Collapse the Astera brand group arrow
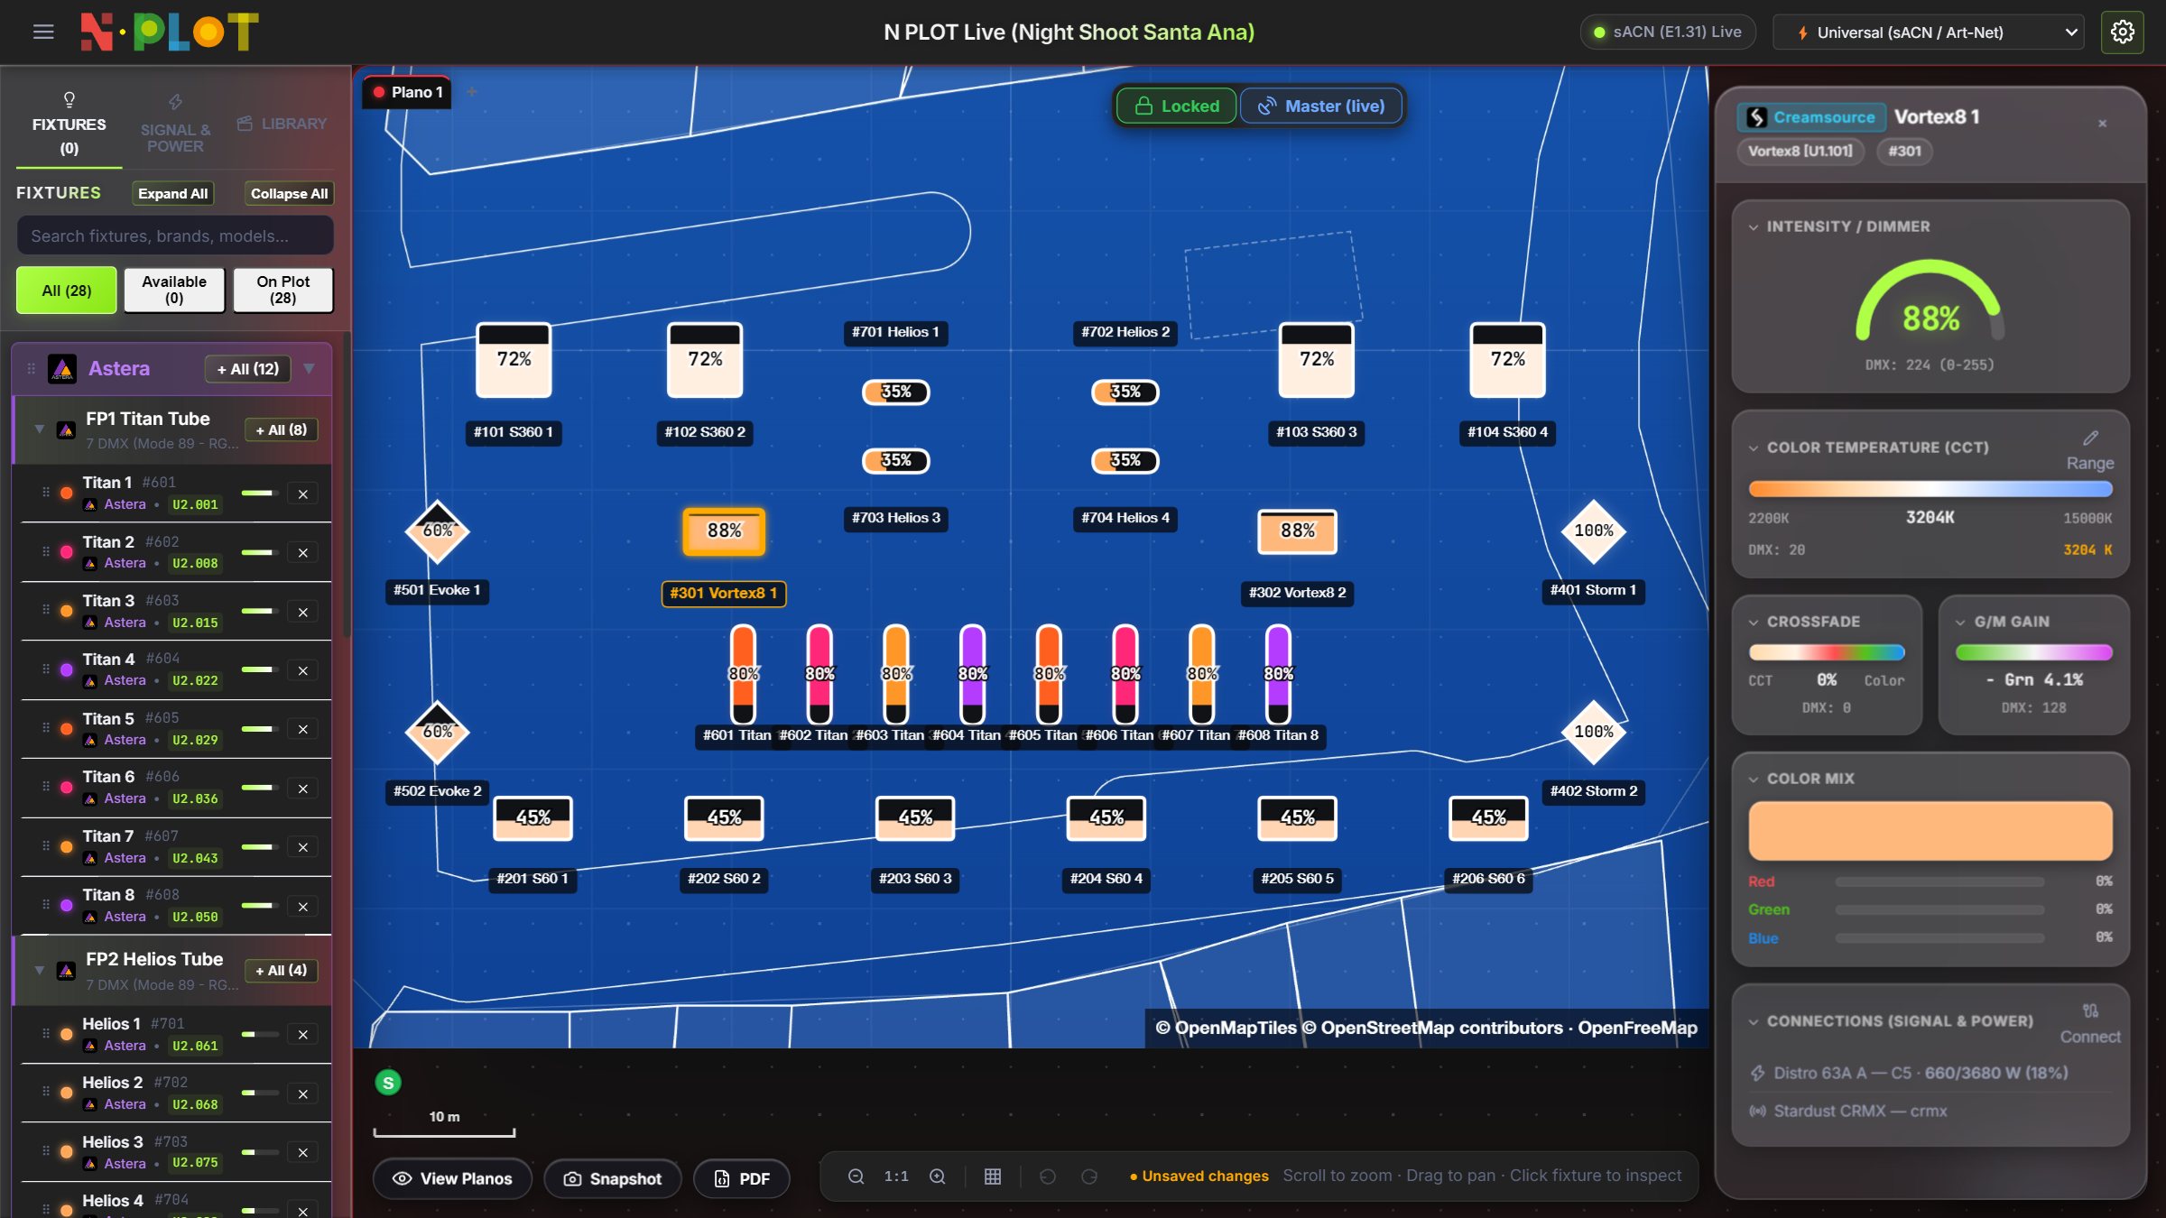 pos(310,369)
